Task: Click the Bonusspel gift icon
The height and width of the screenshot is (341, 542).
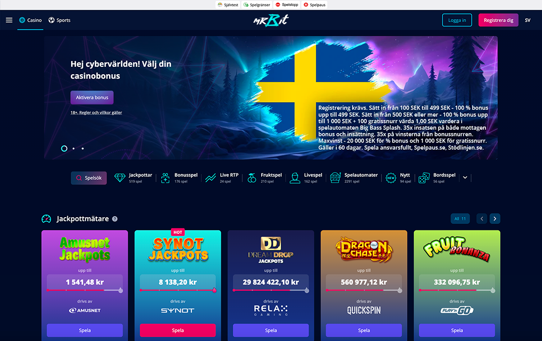Action: [165, 178]
